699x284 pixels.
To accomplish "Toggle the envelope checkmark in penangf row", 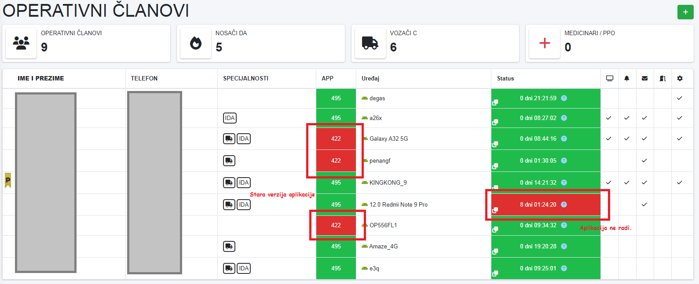I will (x=644, y=160).
